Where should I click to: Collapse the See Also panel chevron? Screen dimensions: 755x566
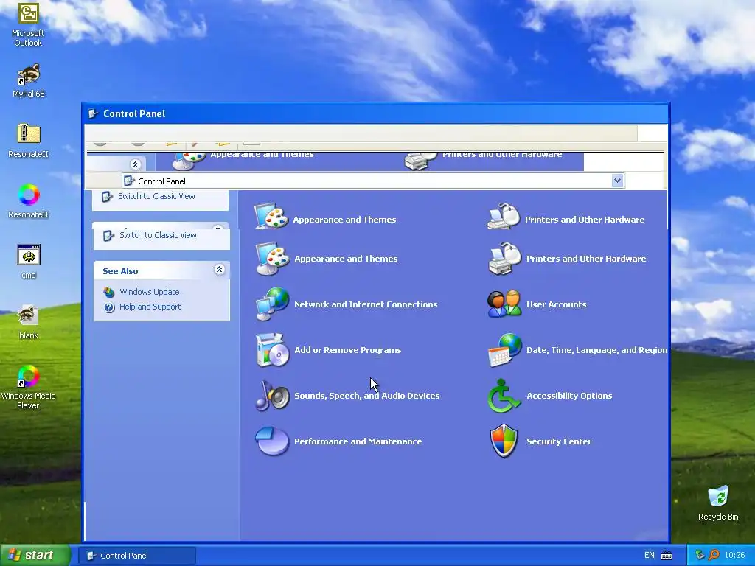click(x=219, y=270)
